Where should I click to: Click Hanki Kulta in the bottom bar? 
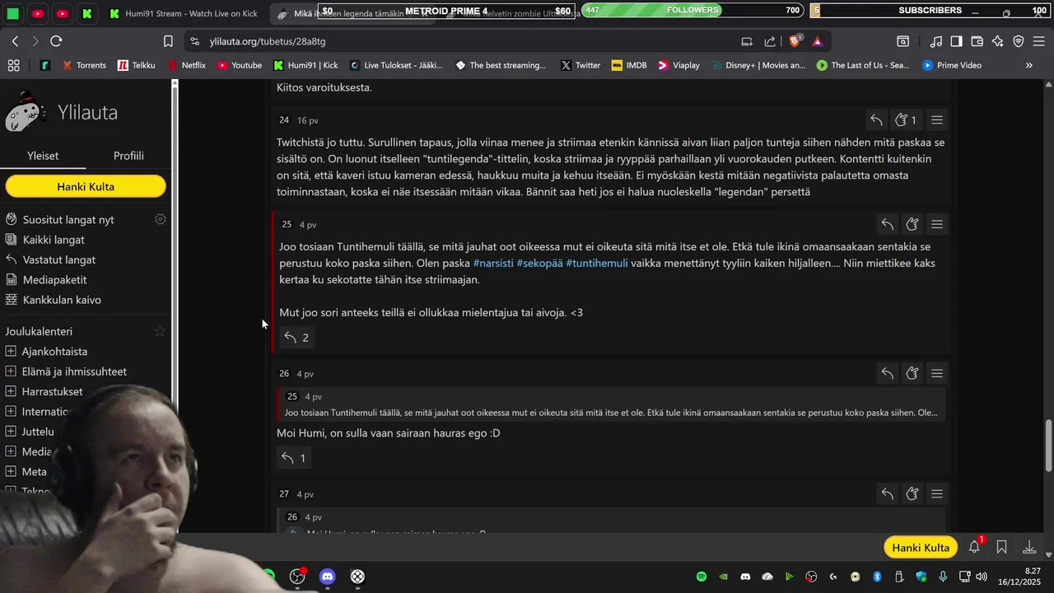tap(921, 548)
